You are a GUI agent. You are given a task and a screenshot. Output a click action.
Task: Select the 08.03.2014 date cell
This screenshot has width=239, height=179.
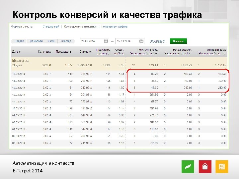point(19,122)
